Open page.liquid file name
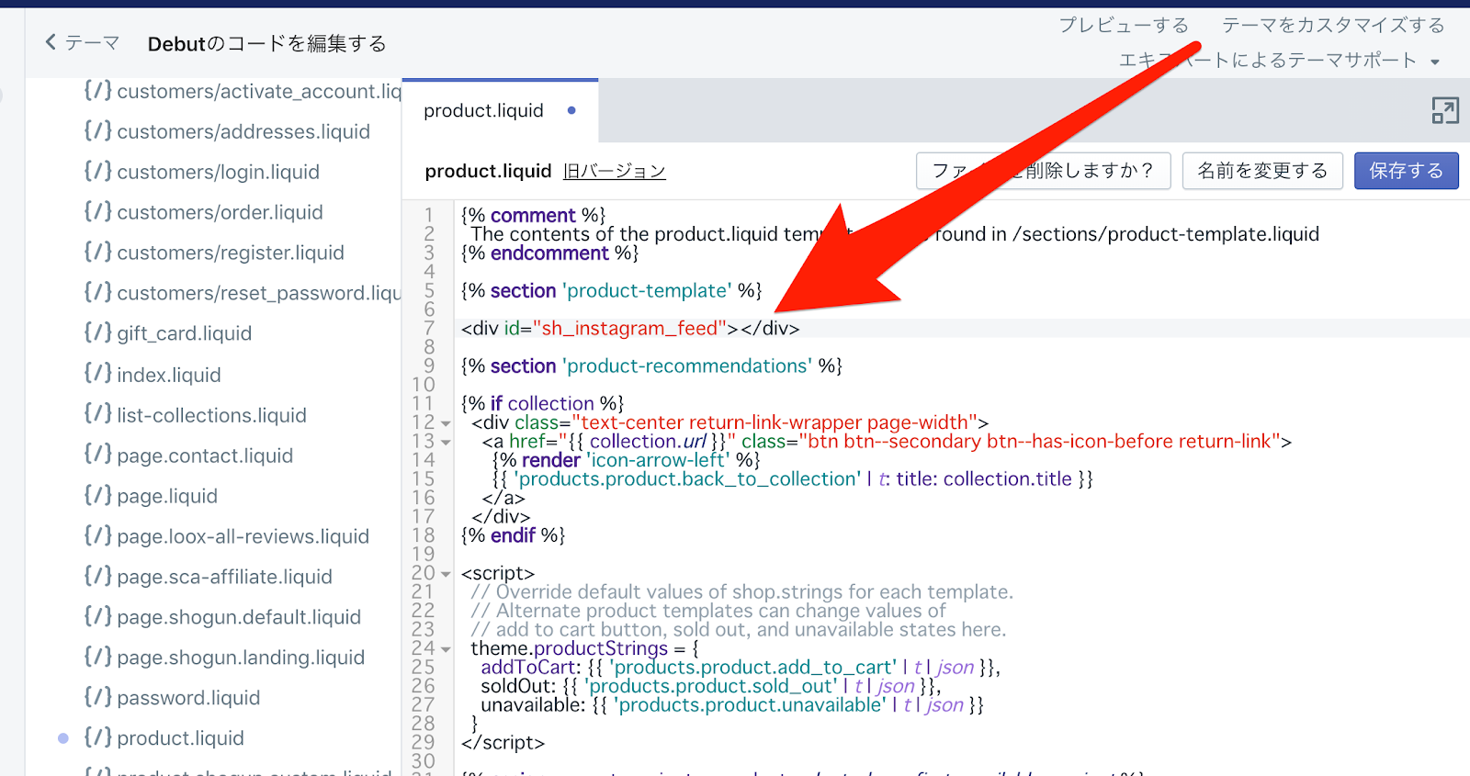This screenshot has width=1470, height=776. [167, 496]
